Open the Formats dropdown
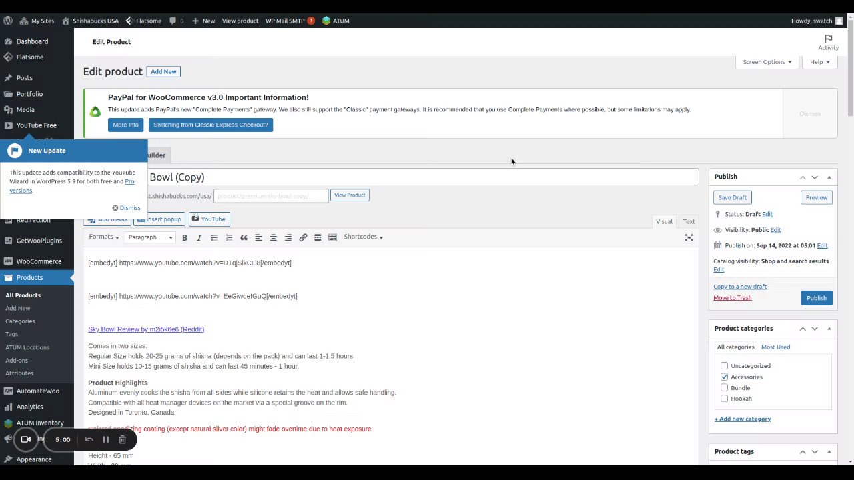The width and height of the screenshot is (854, 480). 104,237
